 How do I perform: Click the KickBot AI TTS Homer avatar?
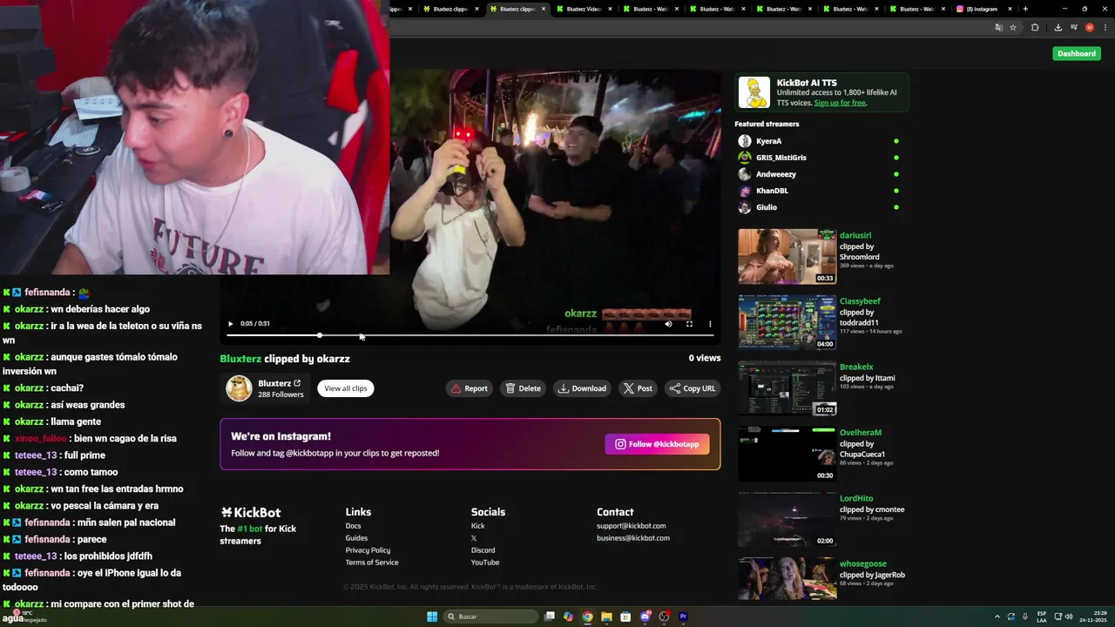[x=754, y=92]
